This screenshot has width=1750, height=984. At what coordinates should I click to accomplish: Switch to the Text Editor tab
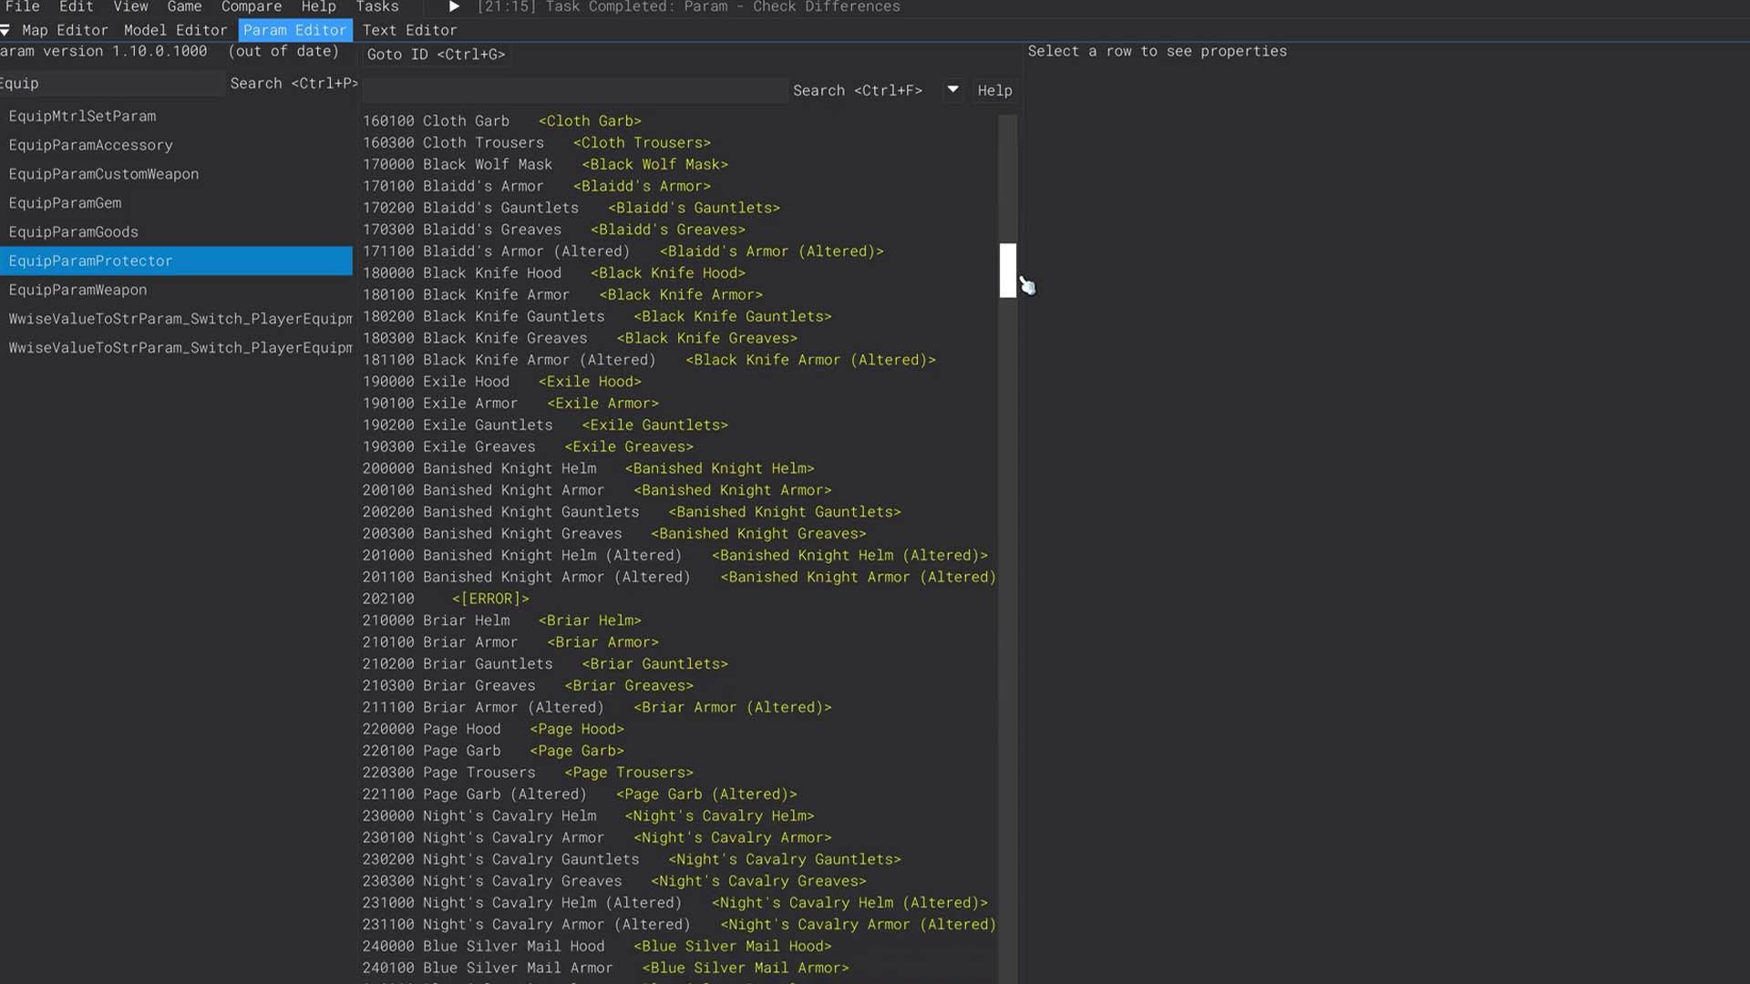pos(409,30)
